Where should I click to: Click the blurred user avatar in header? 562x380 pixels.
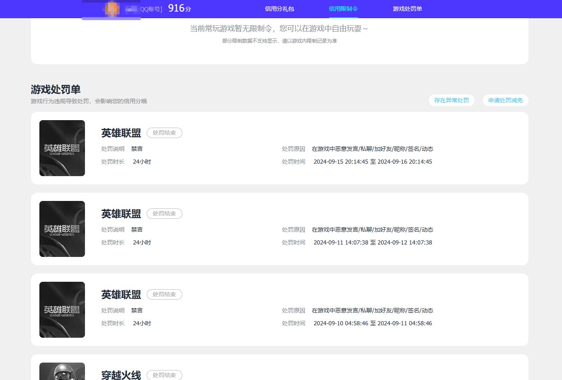111,9
